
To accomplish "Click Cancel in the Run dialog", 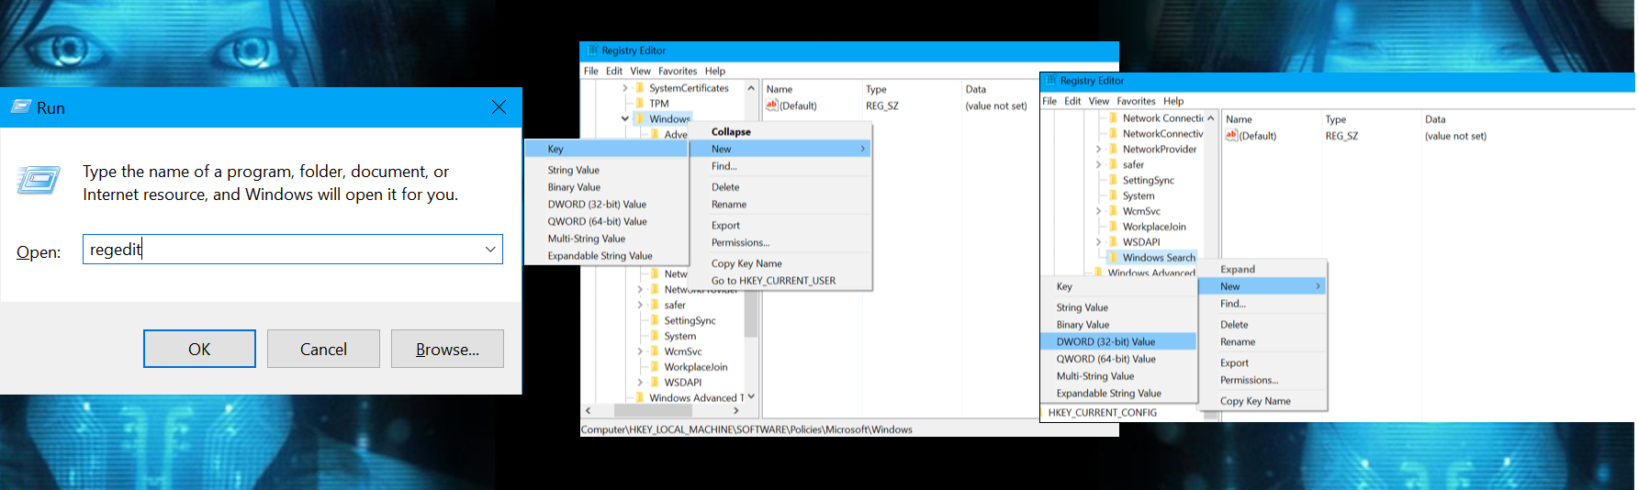I will tap(323, 349).
